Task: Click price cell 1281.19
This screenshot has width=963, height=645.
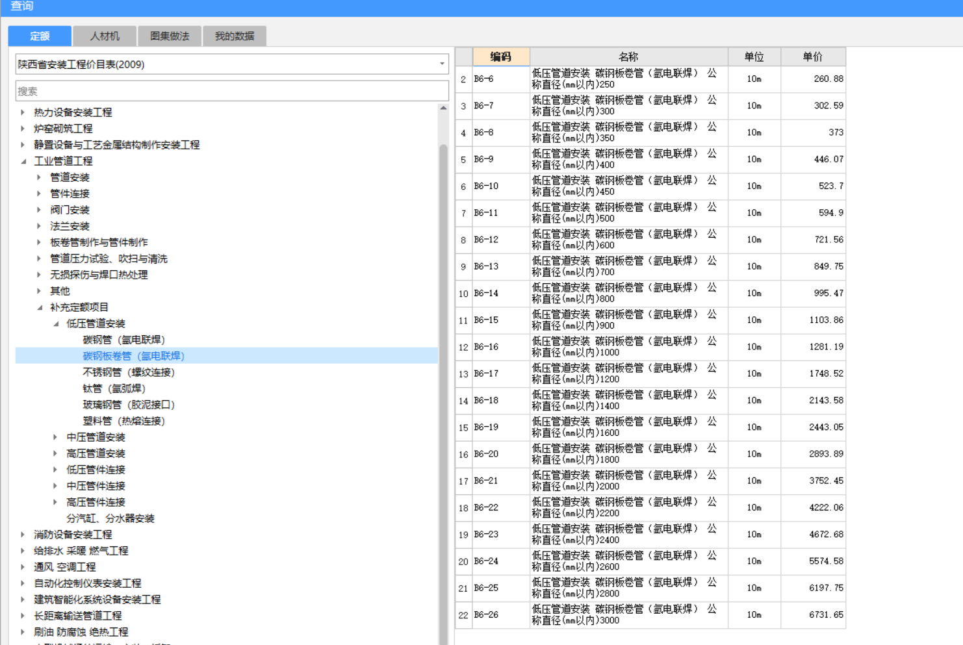Action: click(x=813, y=347)
